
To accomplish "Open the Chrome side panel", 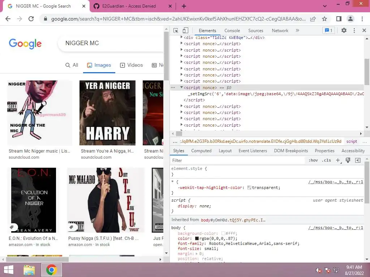I will click(x=339, y=19).
